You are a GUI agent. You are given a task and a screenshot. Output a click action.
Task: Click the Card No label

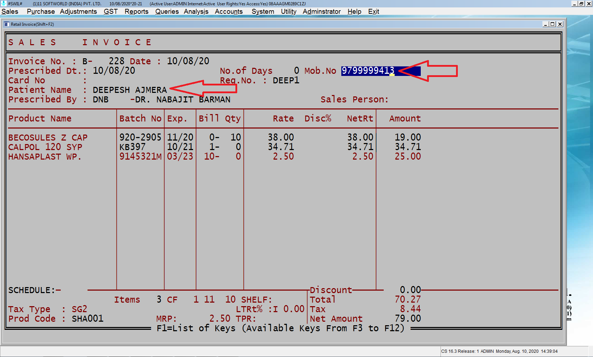click(27, 81)
